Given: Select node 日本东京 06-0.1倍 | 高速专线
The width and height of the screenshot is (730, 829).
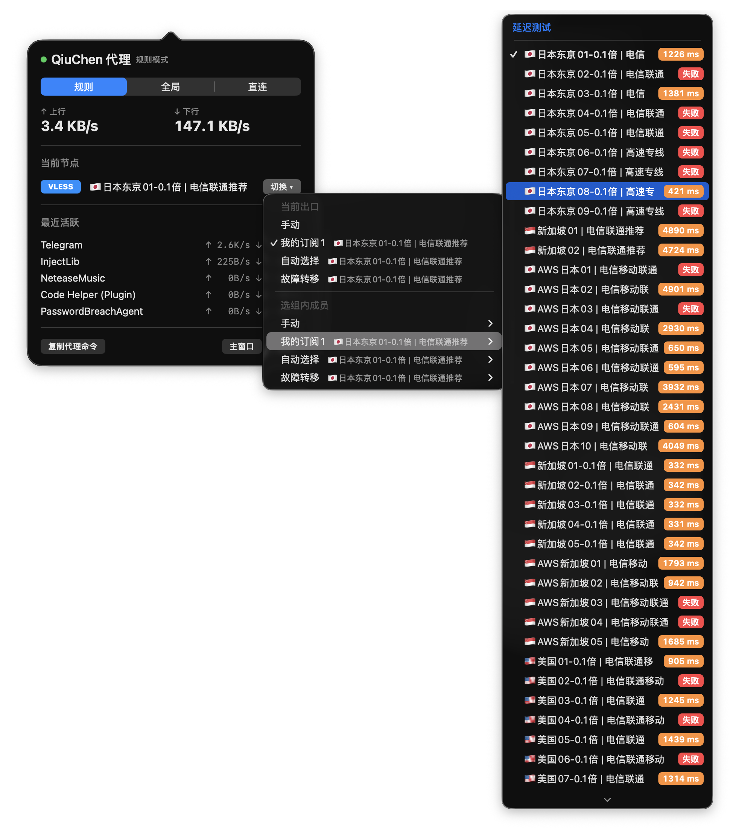Looking at the screenshot, I should point(607,152).
